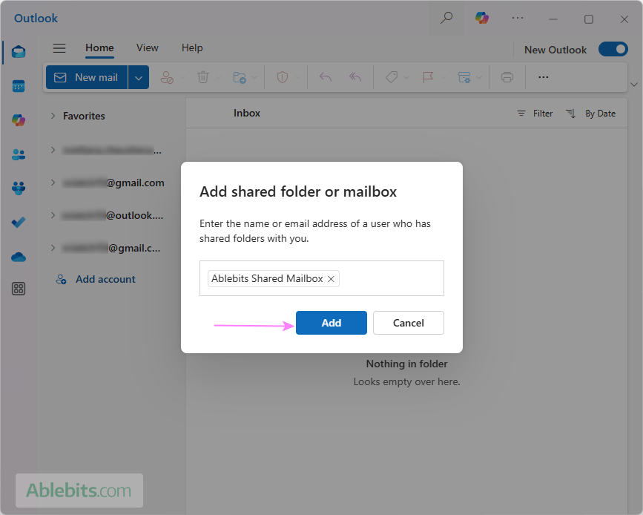Click the Copilot icon in title bar
The image size is (643, 515).
[x=482, y=18]
